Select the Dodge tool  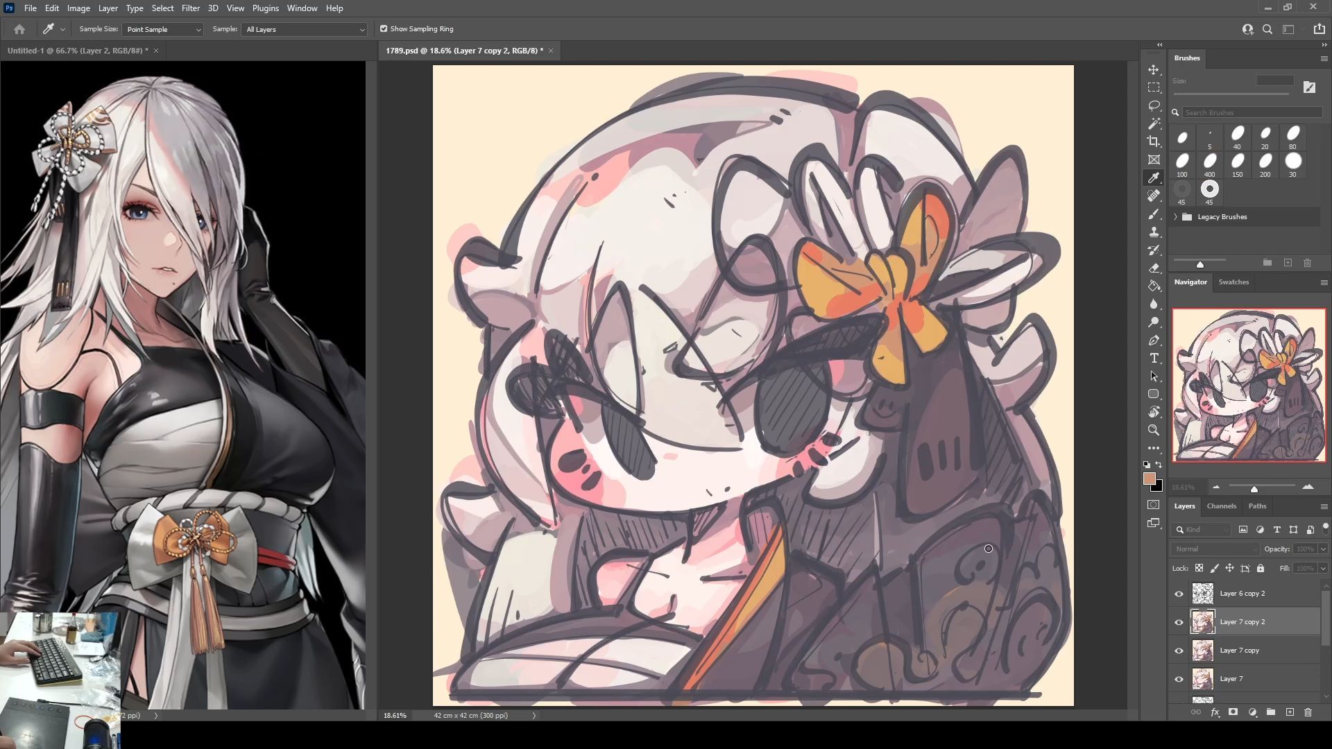[1154, 322]
